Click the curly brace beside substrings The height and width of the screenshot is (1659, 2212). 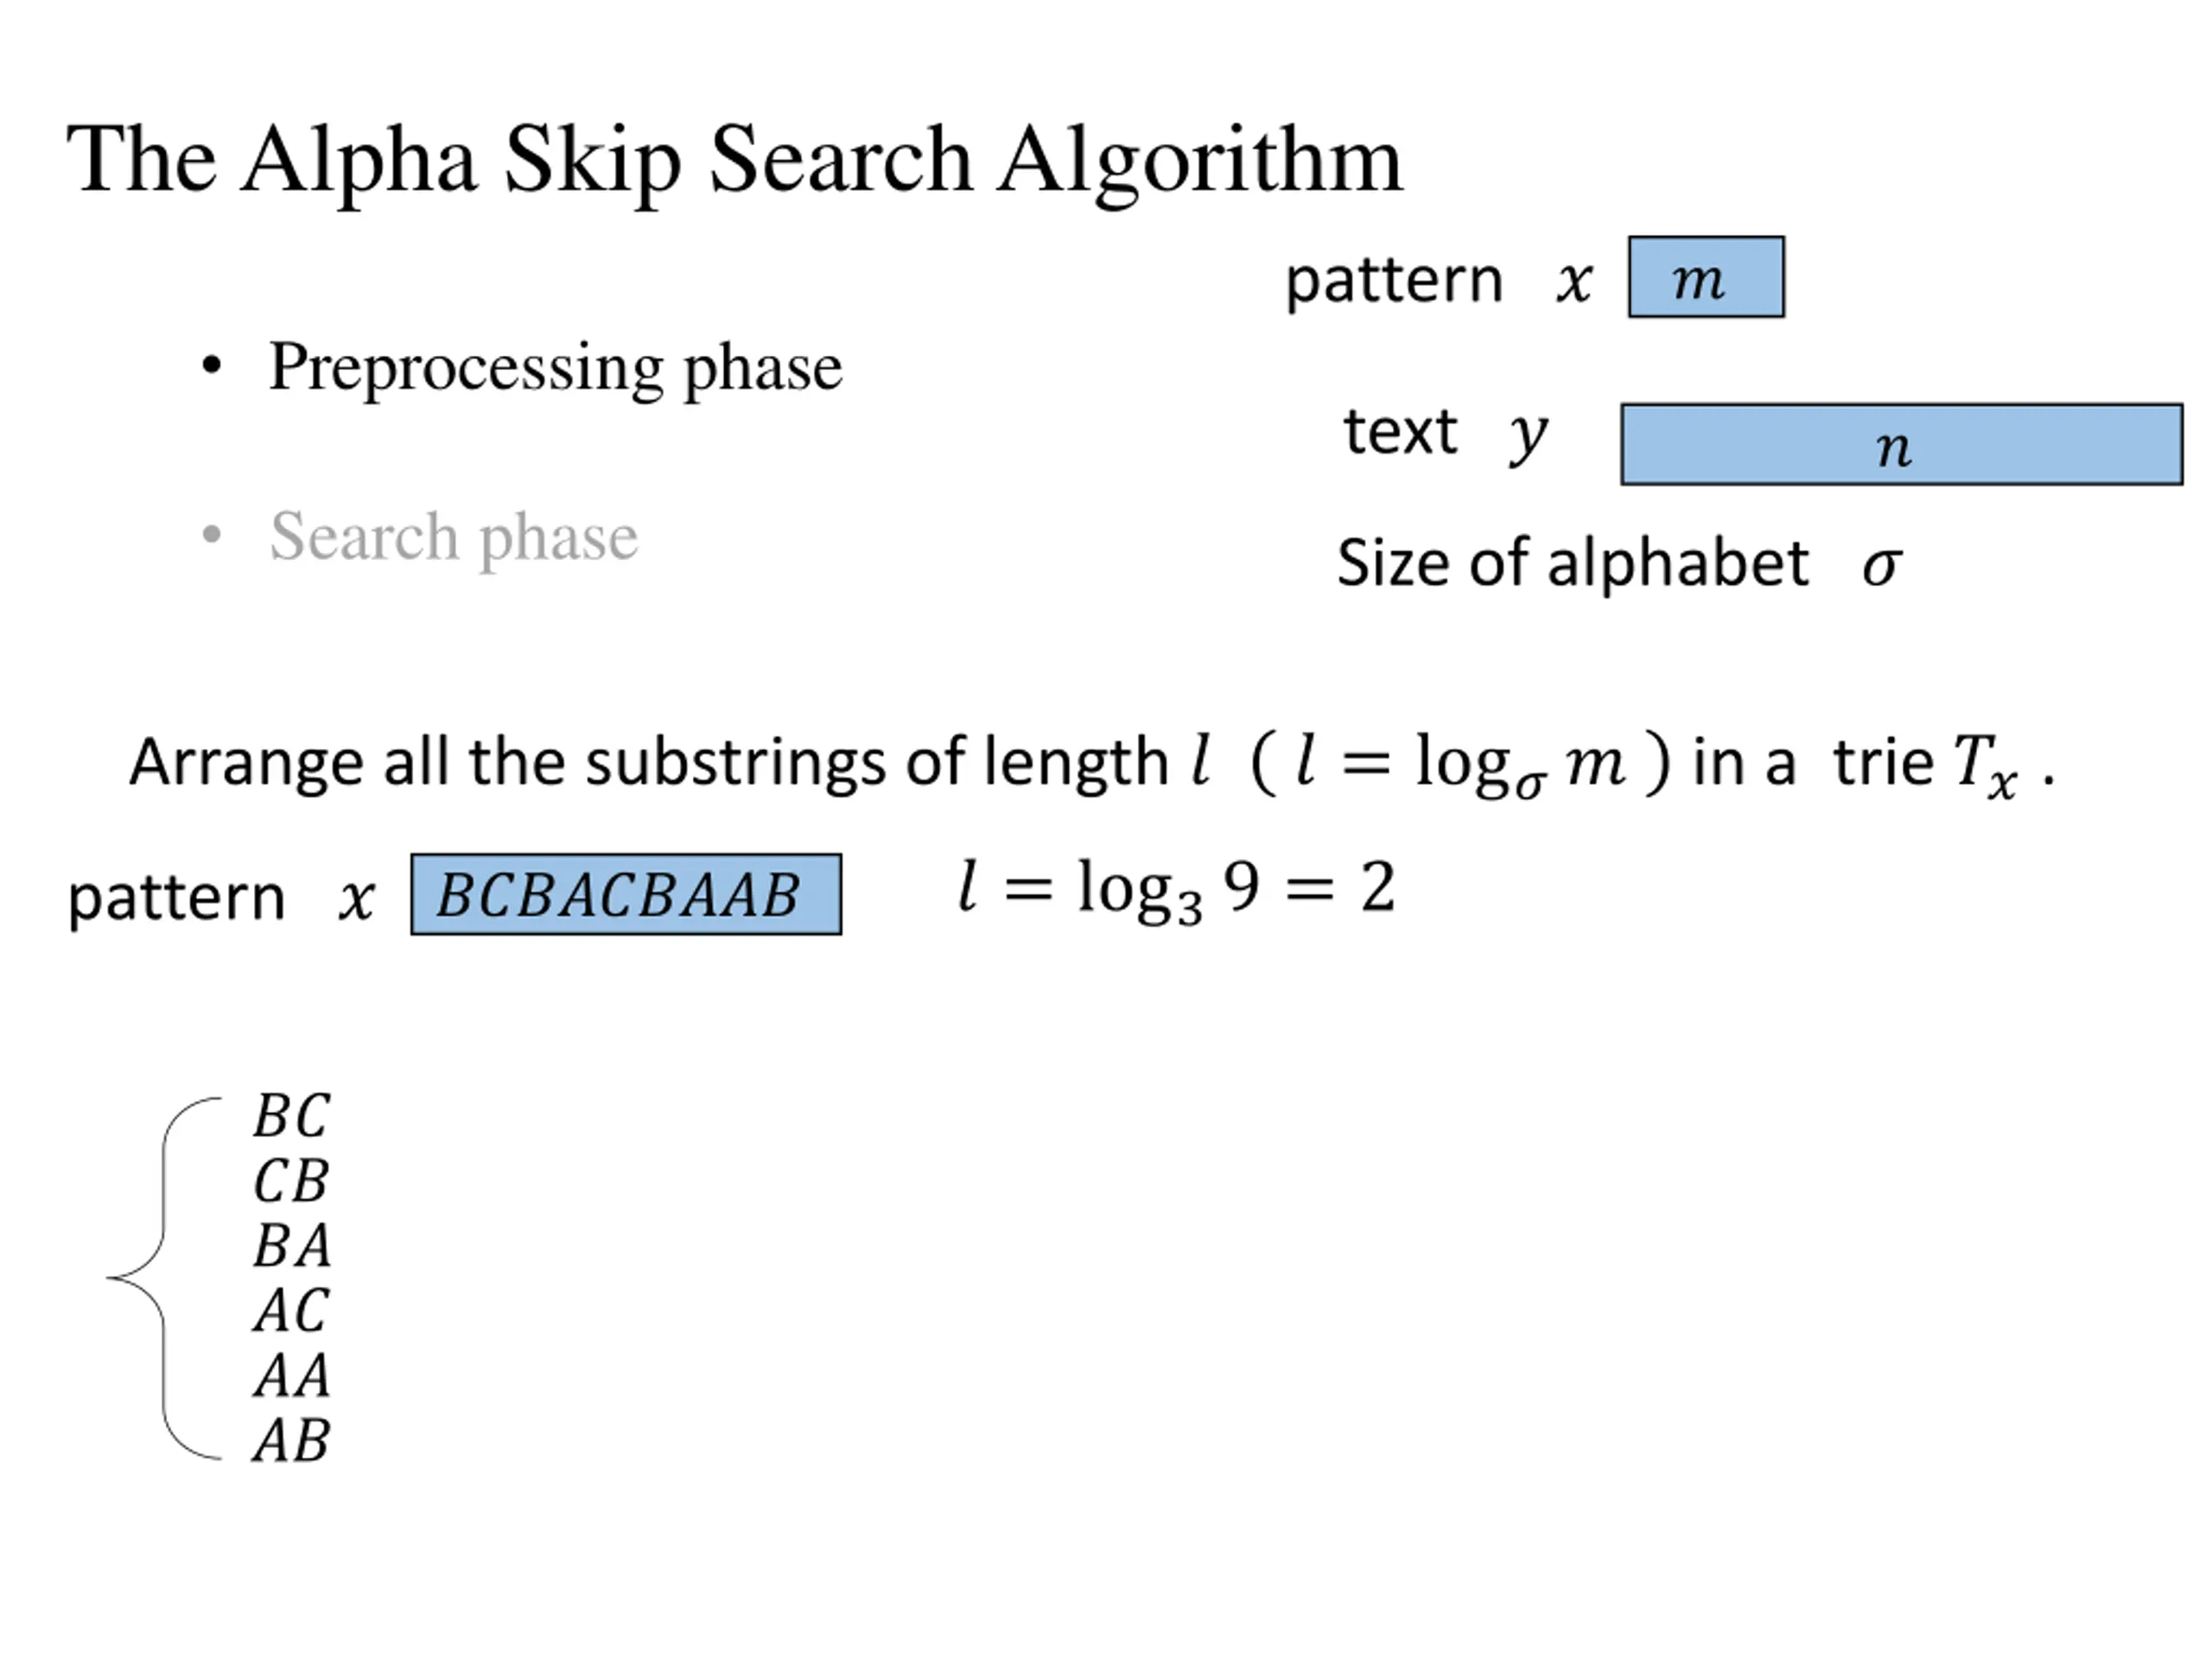(164, 1278)
